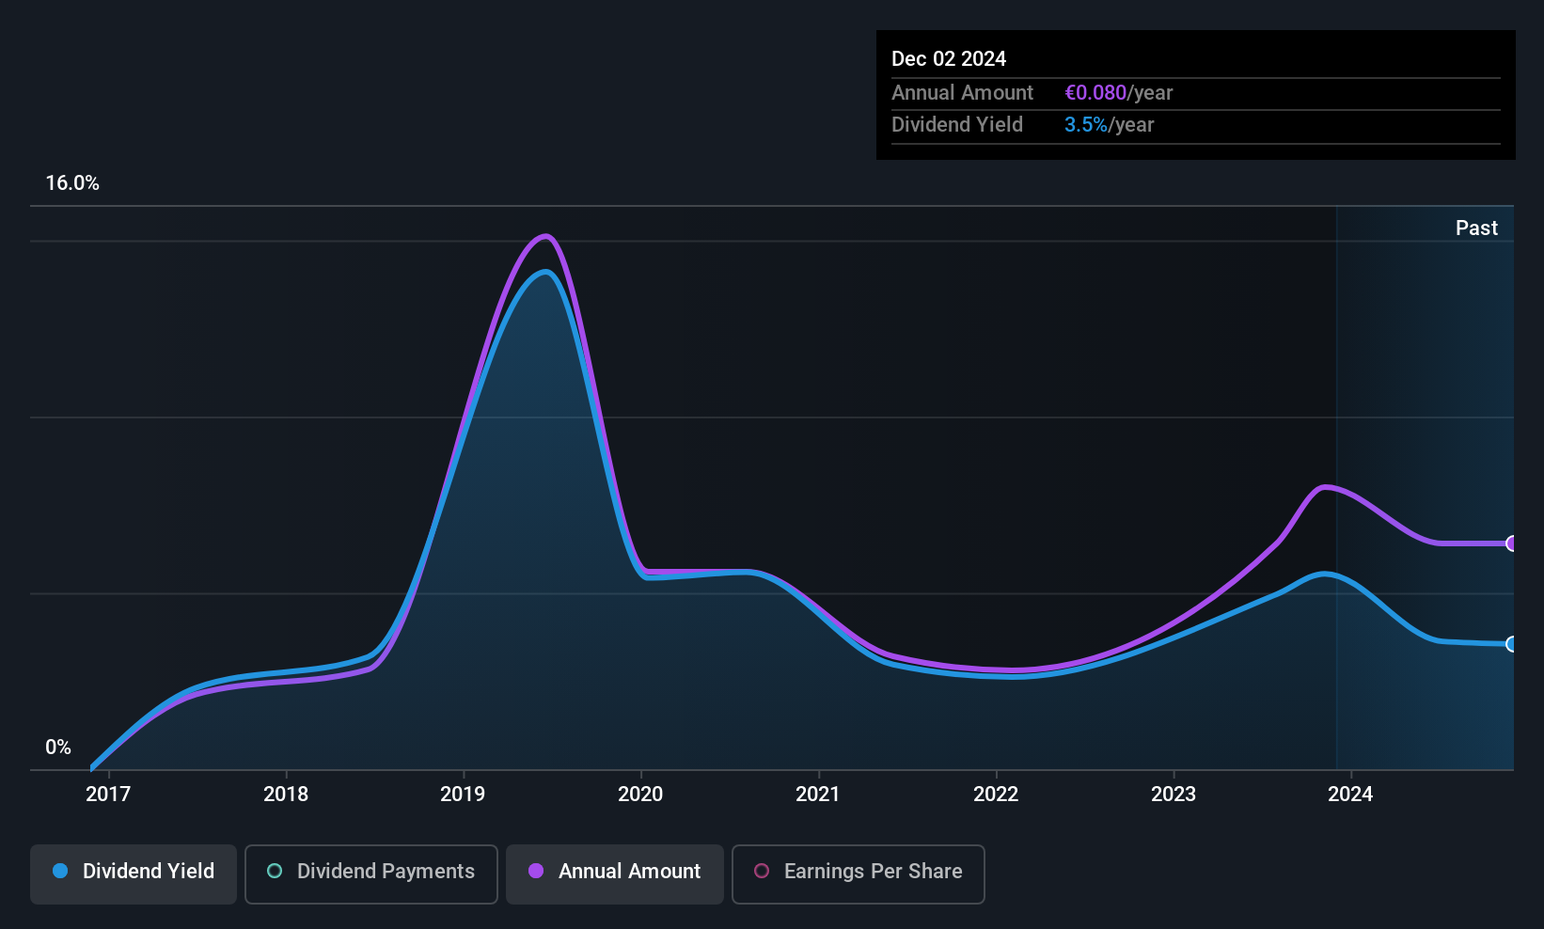The height and width of the screenshot is (929, 1544).
Task: Click the purple line peak near 2024
Action: [1325, 487]
